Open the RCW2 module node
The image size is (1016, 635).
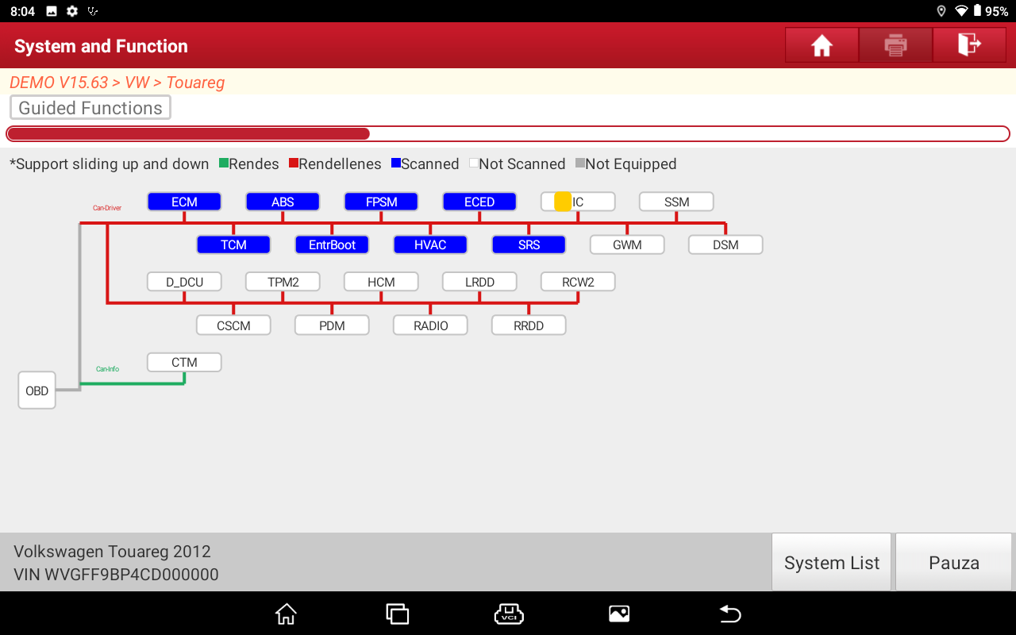click(x=578, y=282)
